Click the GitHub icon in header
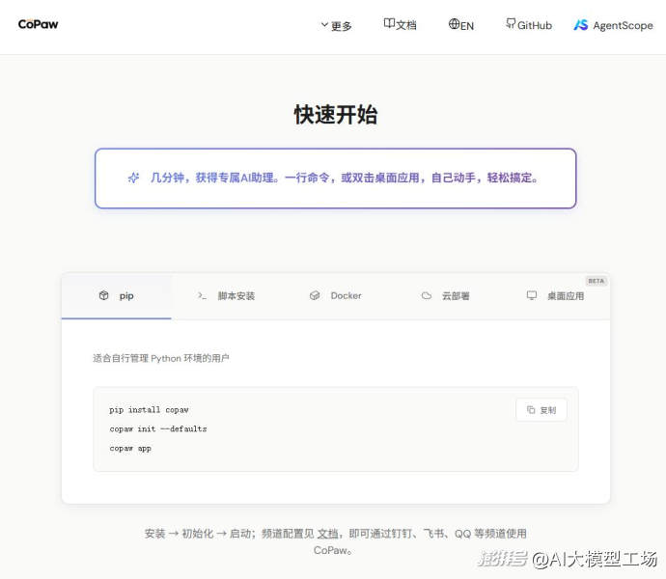The width and height of the screenshot is (666, 579). point(511,24)
